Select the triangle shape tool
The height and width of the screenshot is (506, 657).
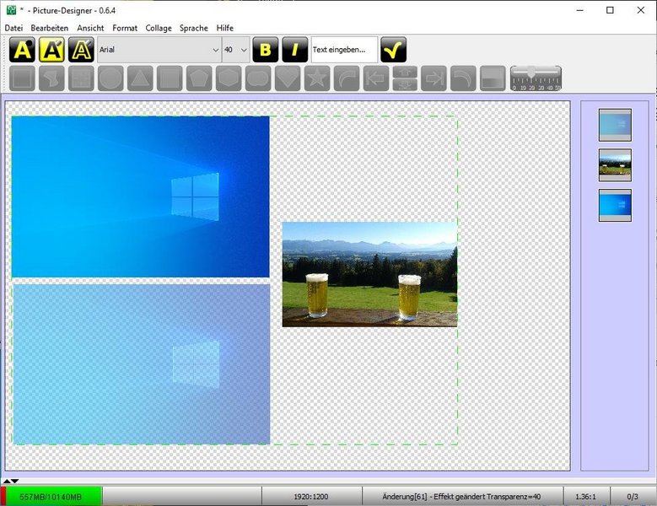tap(140, 78)
